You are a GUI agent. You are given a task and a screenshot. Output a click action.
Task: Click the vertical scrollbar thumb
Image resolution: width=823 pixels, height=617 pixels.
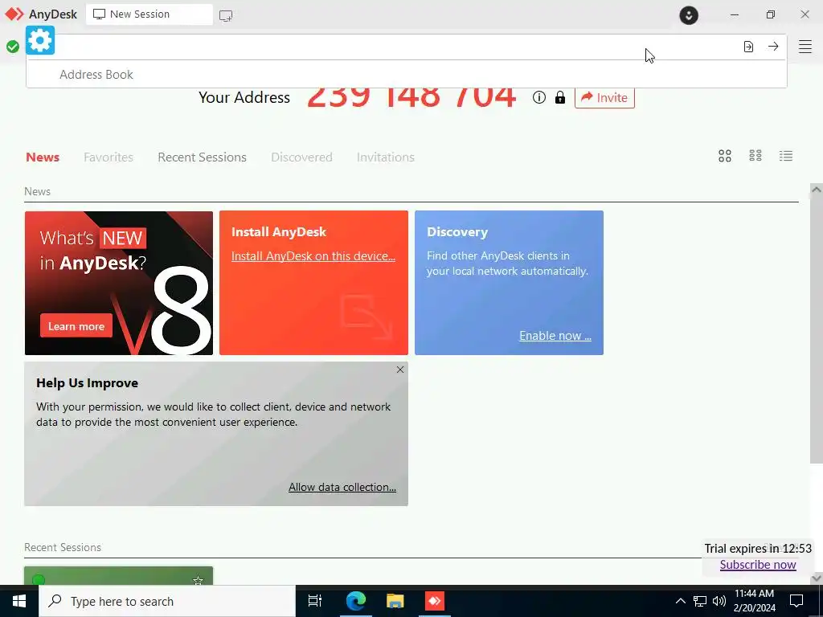816,330
